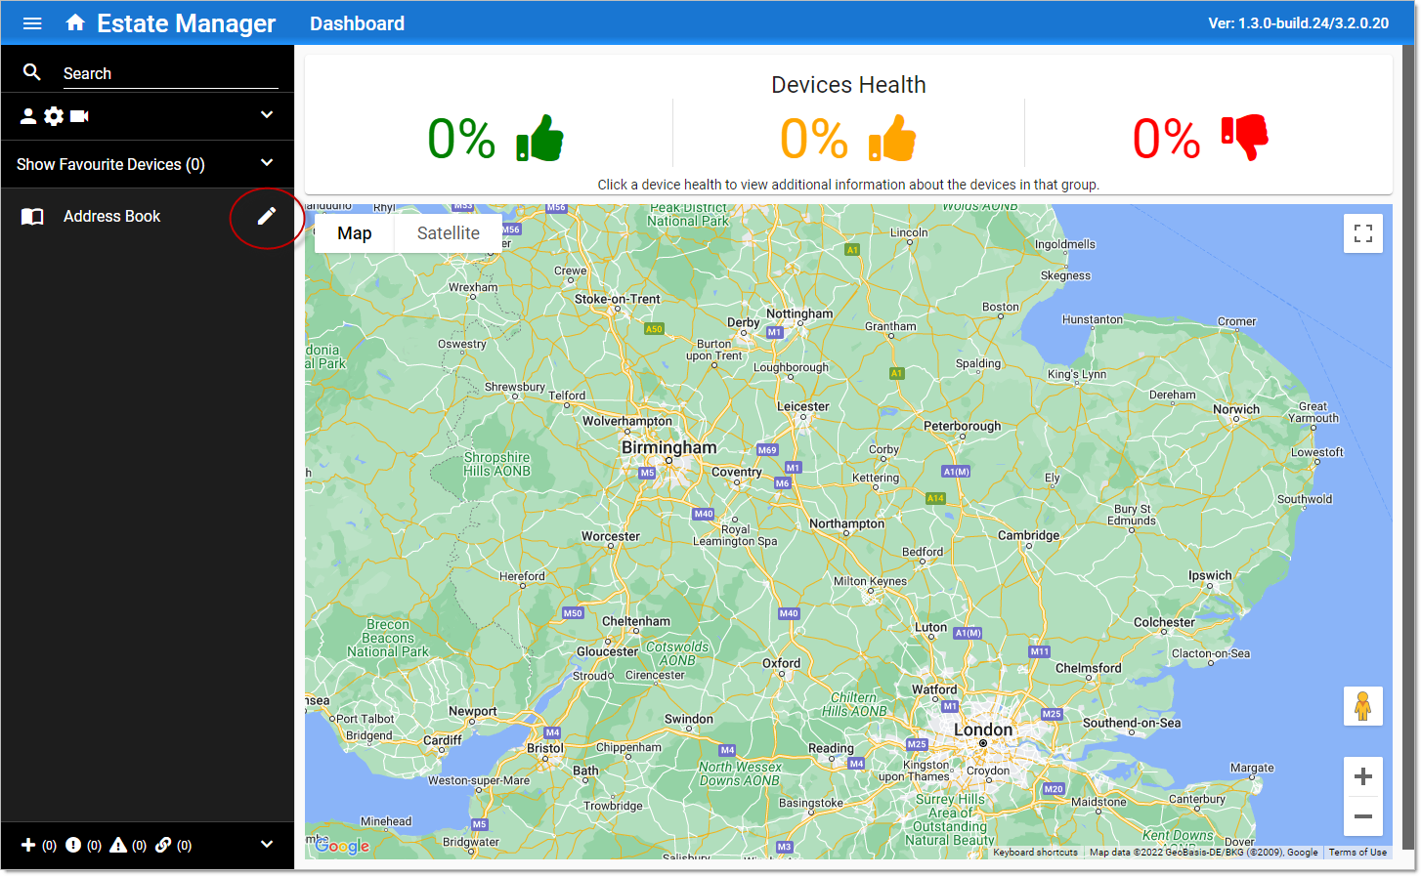Expand the bottom status bar chevron
Screen dimensions: 1421x876
point(267,844)
